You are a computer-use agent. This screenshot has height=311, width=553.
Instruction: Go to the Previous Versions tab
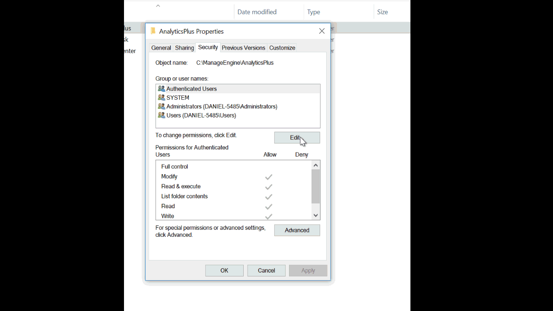coord(243,48)
